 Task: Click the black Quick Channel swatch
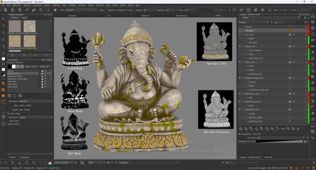pos(9,67)
